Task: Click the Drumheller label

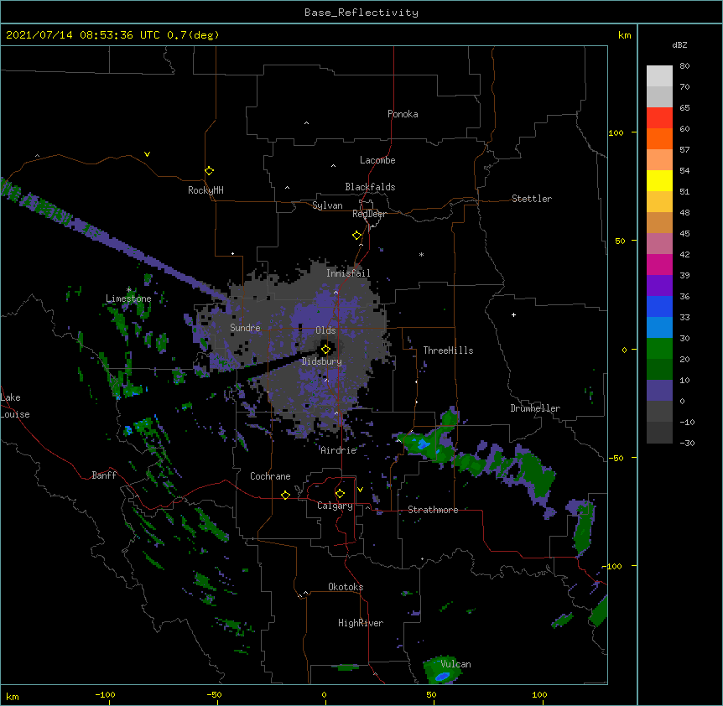Action: [x=535, y=408]
